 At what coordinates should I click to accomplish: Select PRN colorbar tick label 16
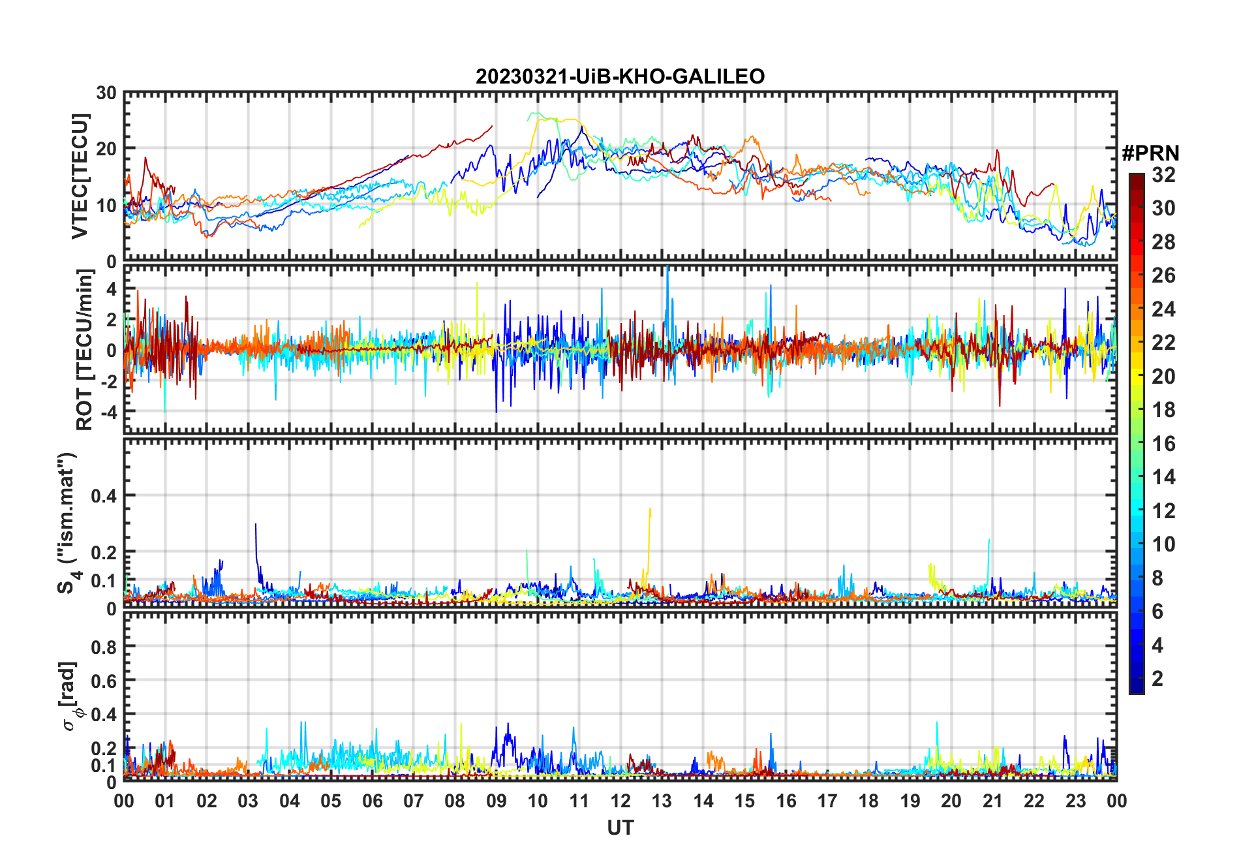pyautogui.click(x=1163, y=444)
